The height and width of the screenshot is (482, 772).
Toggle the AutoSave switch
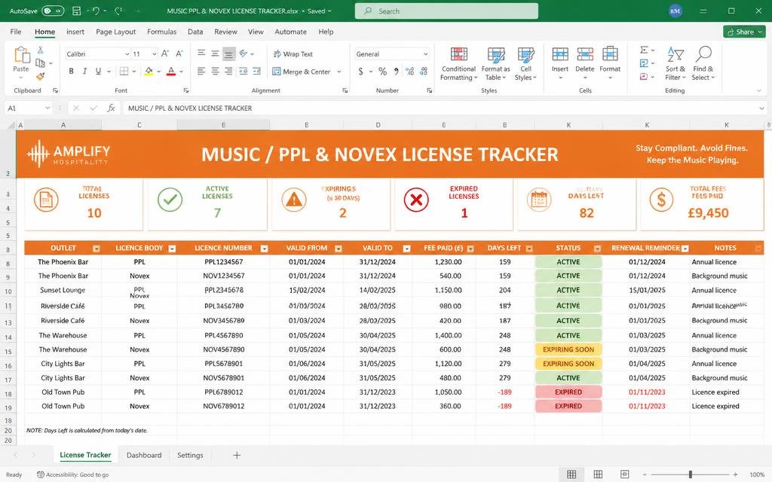[x=53, y=11]
